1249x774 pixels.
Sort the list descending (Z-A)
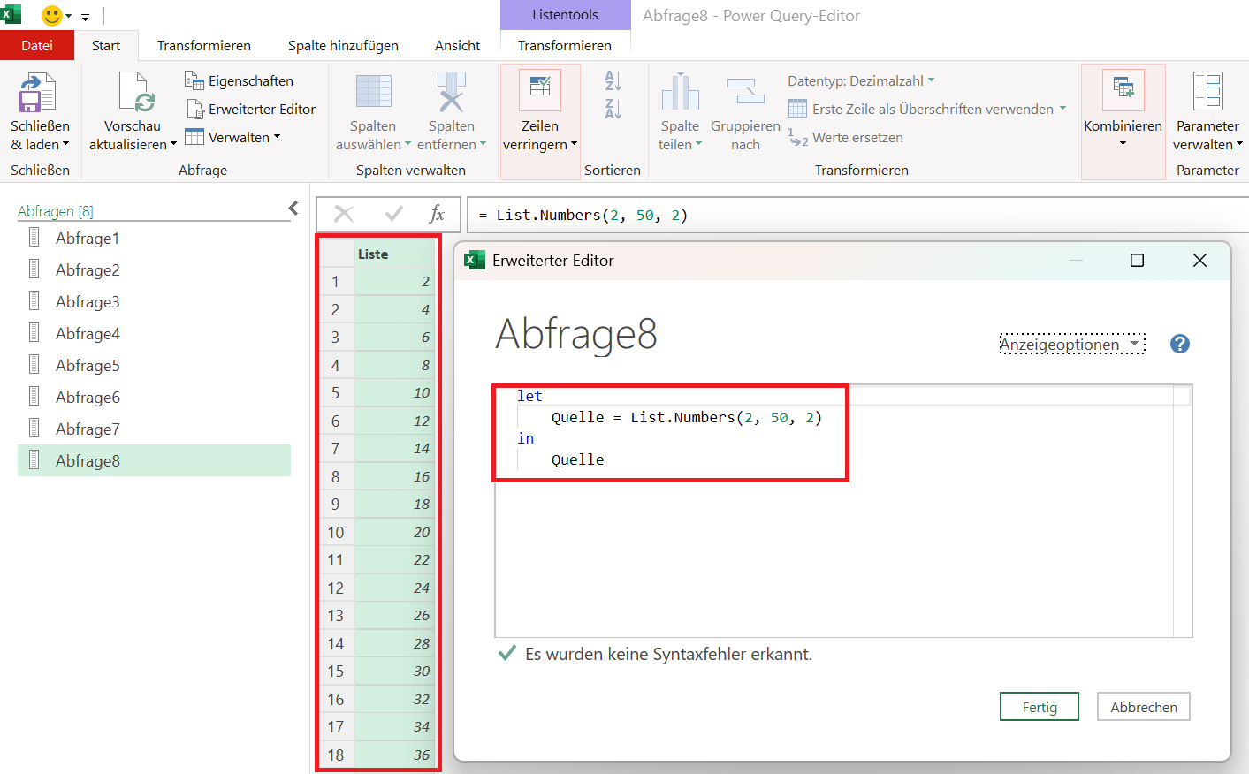point(613,109)
